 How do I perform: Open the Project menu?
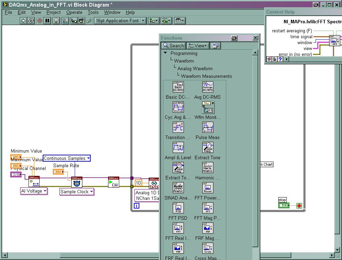point(54,12)
